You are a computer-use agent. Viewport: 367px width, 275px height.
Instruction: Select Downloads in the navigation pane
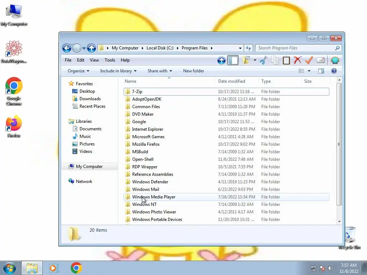[x=90, y=99]
